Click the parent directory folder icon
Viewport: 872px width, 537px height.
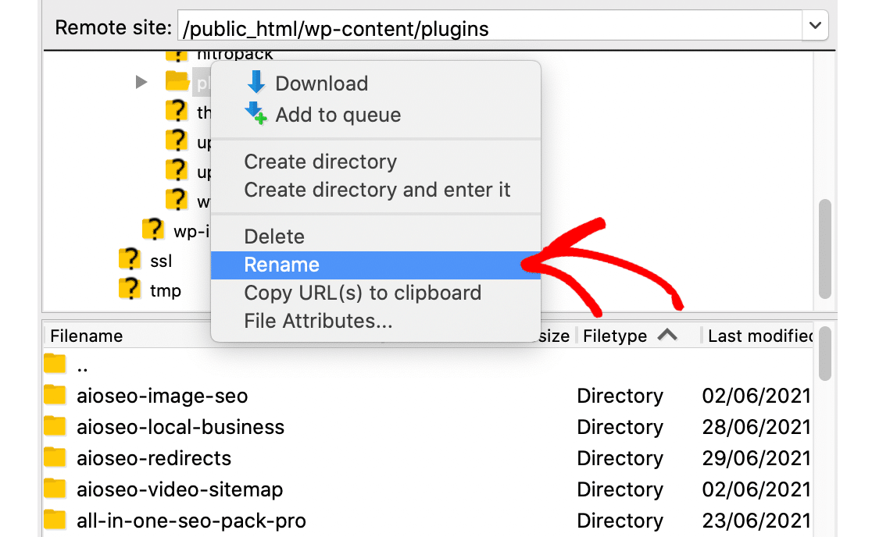coord(54,364)
